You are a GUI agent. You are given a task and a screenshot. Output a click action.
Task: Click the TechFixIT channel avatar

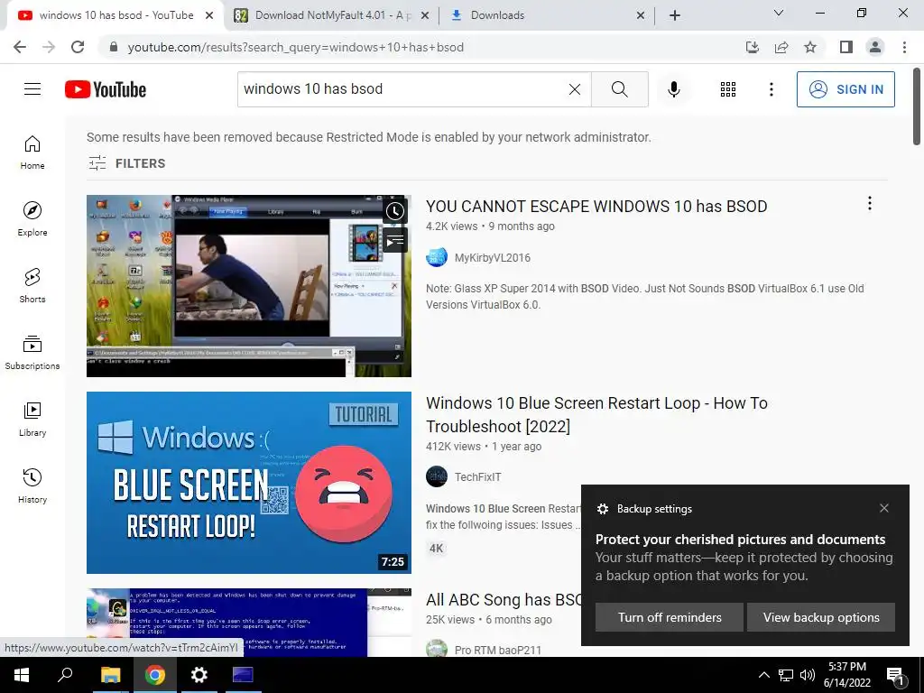[x=437, y=476]
